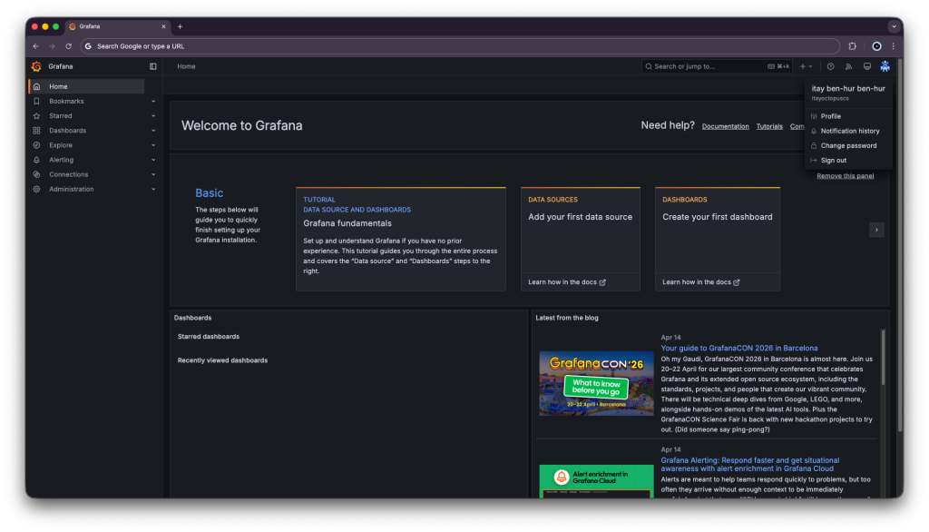Click the Connections icon in sidebar

pyautogui.click(x=36, y=174)
